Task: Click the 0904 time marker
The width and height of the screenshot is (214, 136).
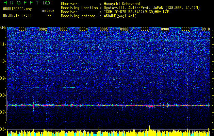Action: click(x=84, y=29)
